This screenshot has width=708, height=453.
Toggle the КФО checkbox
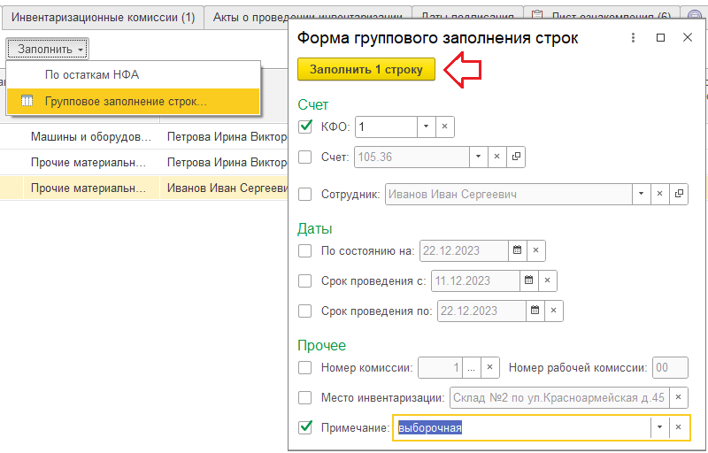click(x=305, y=127)
